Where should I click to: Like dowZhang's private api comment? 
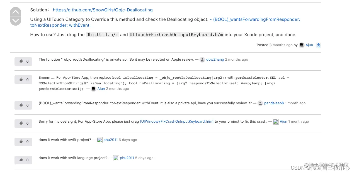tap(23, 61)
